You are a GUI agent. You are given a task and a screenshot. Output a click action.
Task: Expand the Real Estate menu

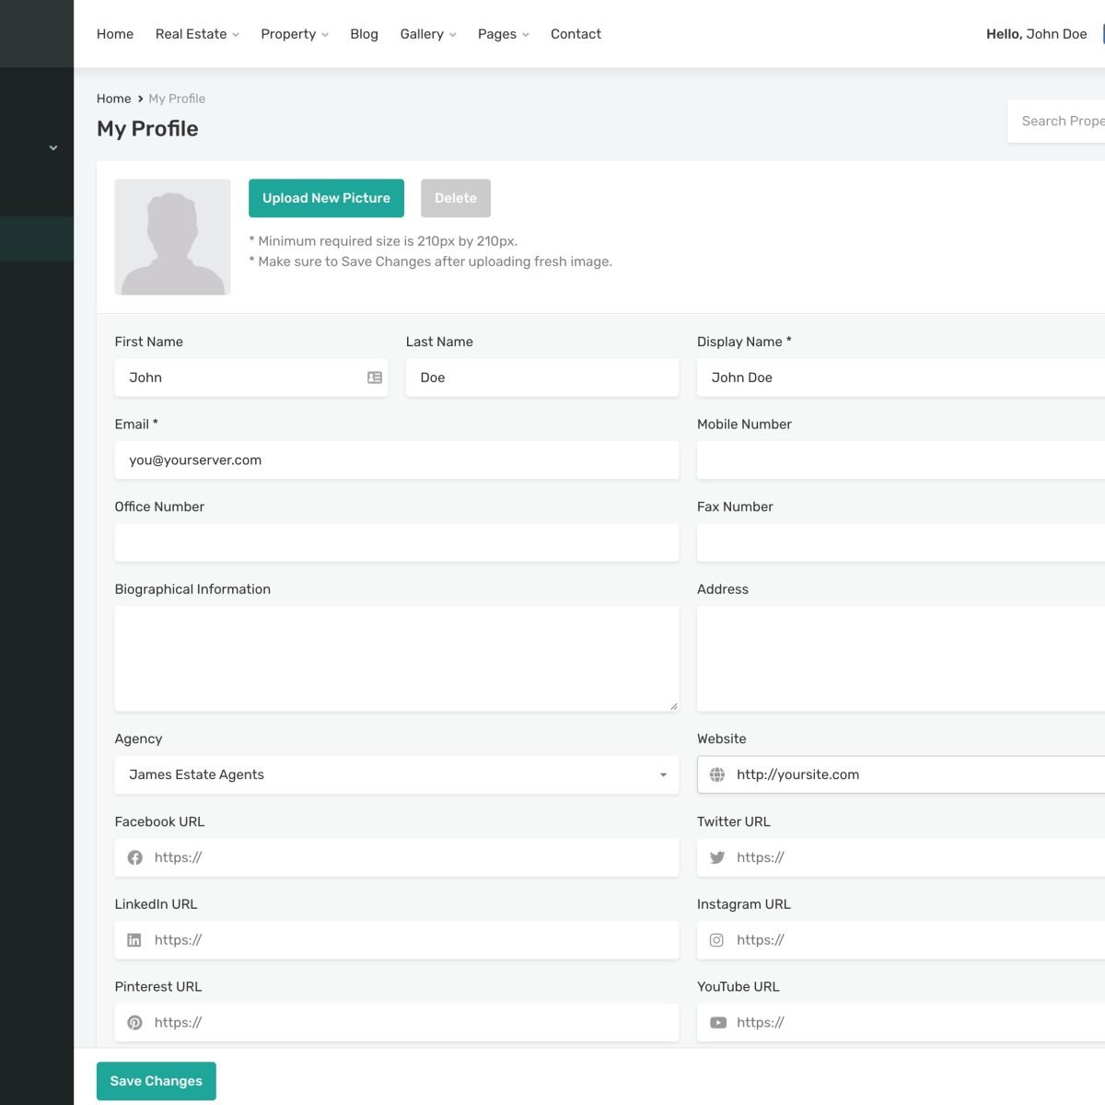click(197, 34)
